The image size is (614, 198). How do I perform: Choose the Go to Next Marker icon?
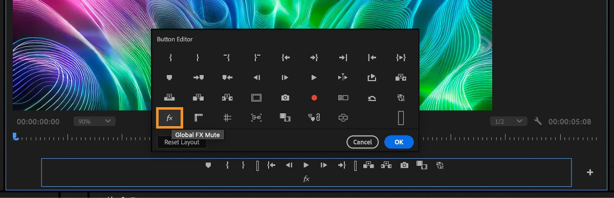(x=199, y=78)
